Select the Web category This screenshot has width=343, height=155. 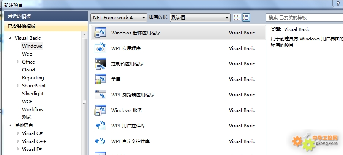[27, 54]
